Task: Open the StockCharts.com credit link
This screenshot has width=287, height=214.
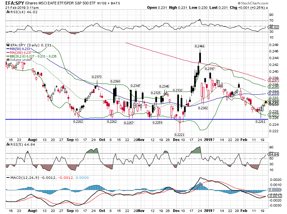Action: (253, 3)
